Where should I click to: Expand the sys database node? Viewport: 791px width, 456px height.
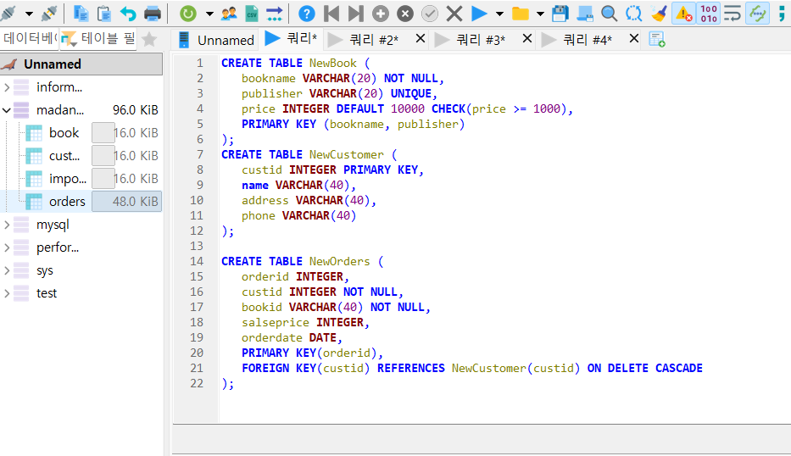pos(7,270)
